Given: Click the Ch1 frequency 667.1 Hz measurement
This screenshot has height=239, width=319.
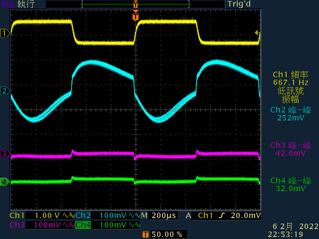Looking at the screenshot, I should pos(291,79).
